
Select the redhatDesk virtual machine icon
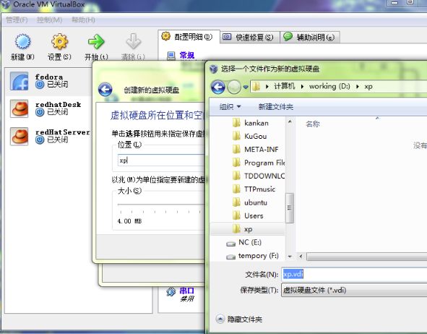point(19,108)
